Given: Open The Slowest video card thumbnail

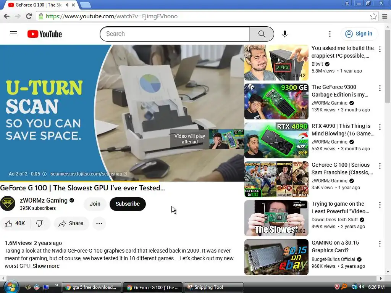Looking at the screenshot, I should [x=276, y=218].
